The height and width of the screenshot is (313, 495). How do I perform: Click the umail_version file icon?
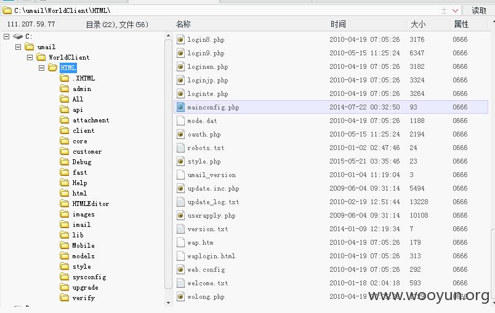click(x=180, y=175)
